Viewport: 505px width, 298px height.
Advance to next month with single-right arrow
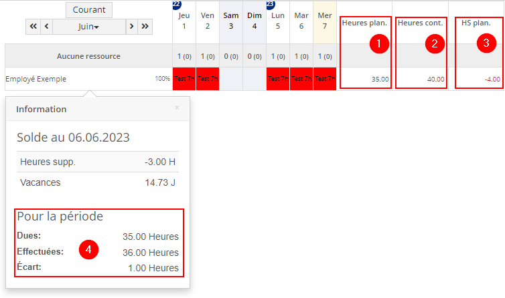(x=131, y=27)
